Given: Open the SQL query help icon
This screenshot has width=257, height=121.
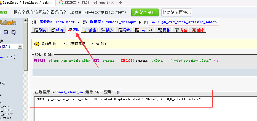Looking at the screenshot, I should pos(119,92).
